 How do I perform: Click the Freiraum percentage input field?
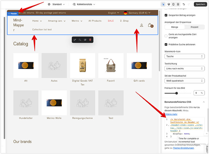coord(199,93)
